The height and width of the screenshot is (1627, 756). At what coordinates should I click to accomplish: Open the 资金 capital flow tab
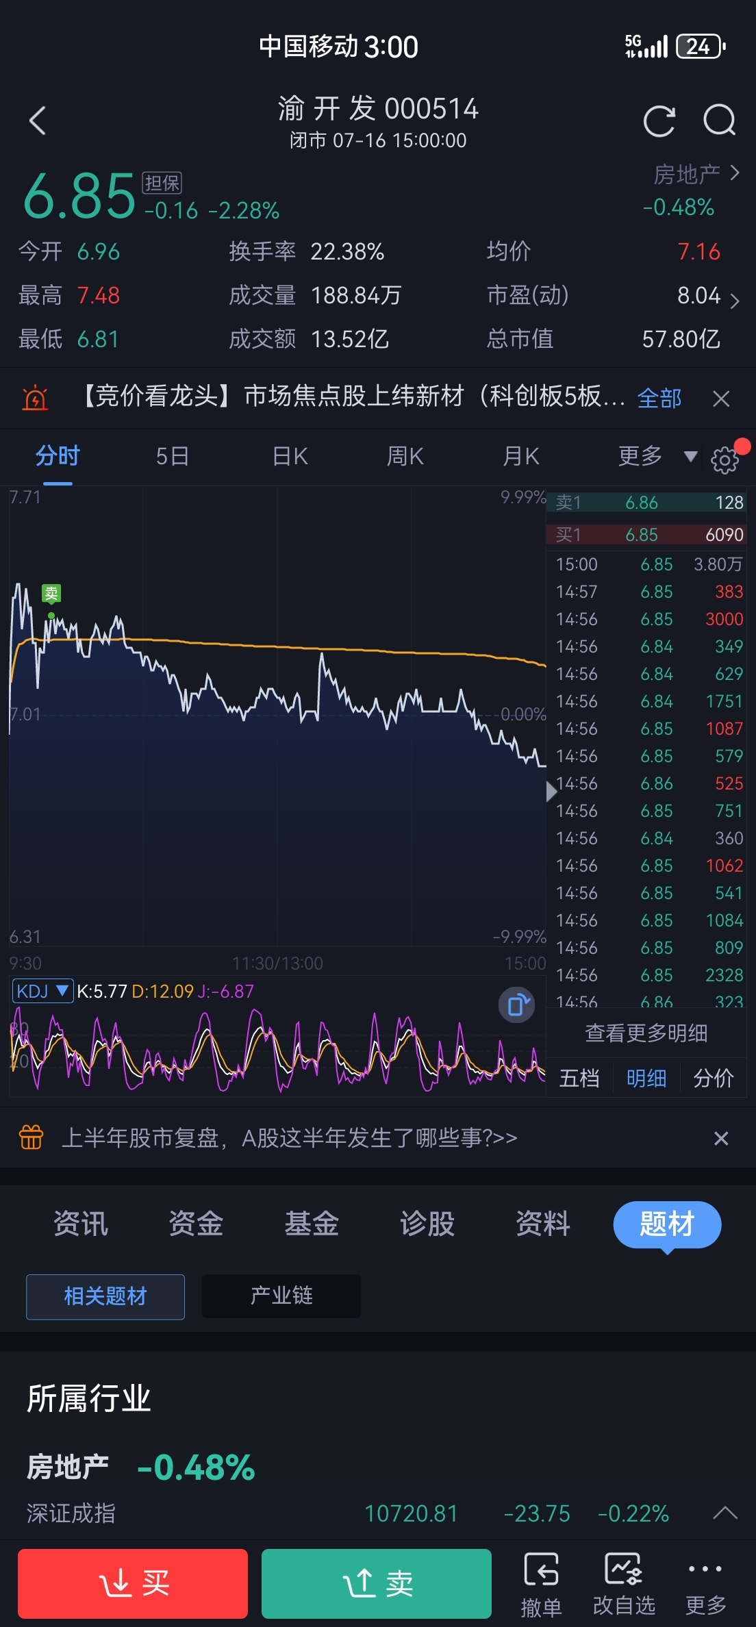pos(196,1224)
